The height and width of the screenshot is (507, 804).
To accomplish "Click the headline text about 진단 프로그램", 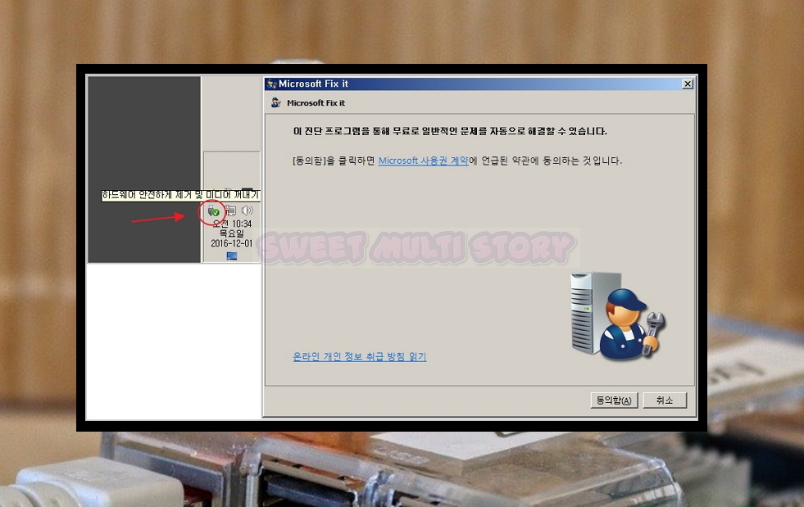I will tap(450, 131).
